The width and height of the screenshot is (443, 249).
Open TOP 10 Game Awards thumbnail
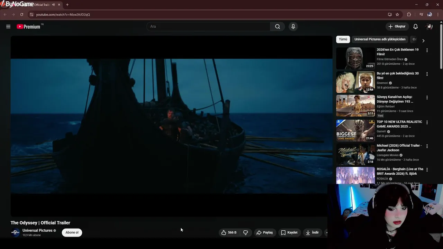coord(355,130)
